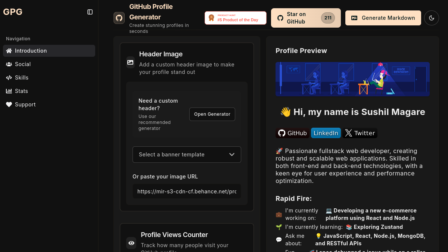Click the Exploring Zustand text
This screenshot has height=252, width=448.
378,227
